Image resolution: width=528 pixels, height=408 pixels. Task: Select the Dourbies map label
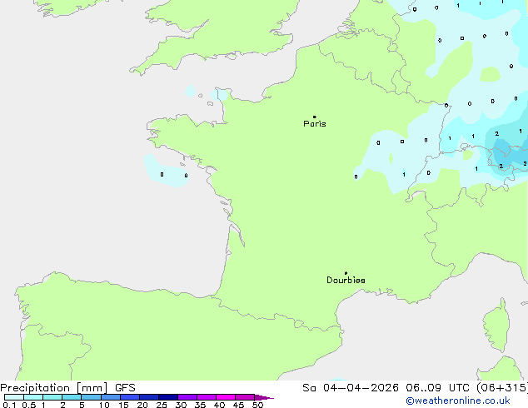click(x=346, y=281)
